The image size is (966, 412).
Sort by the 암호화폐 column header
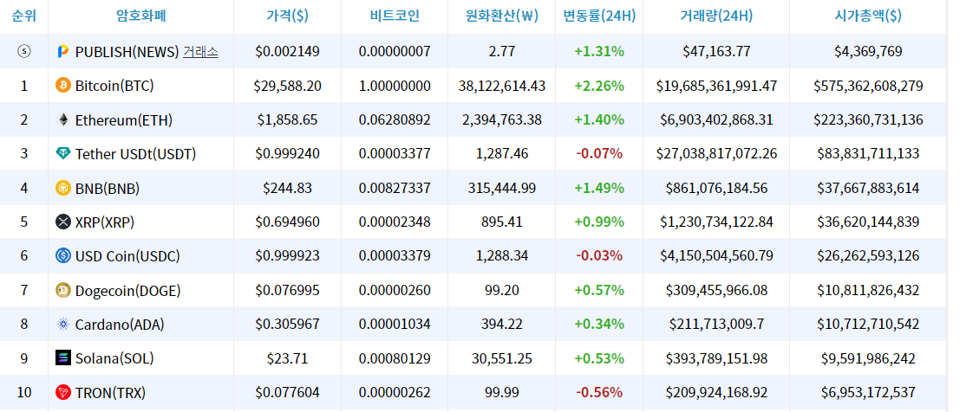point(141,16)
